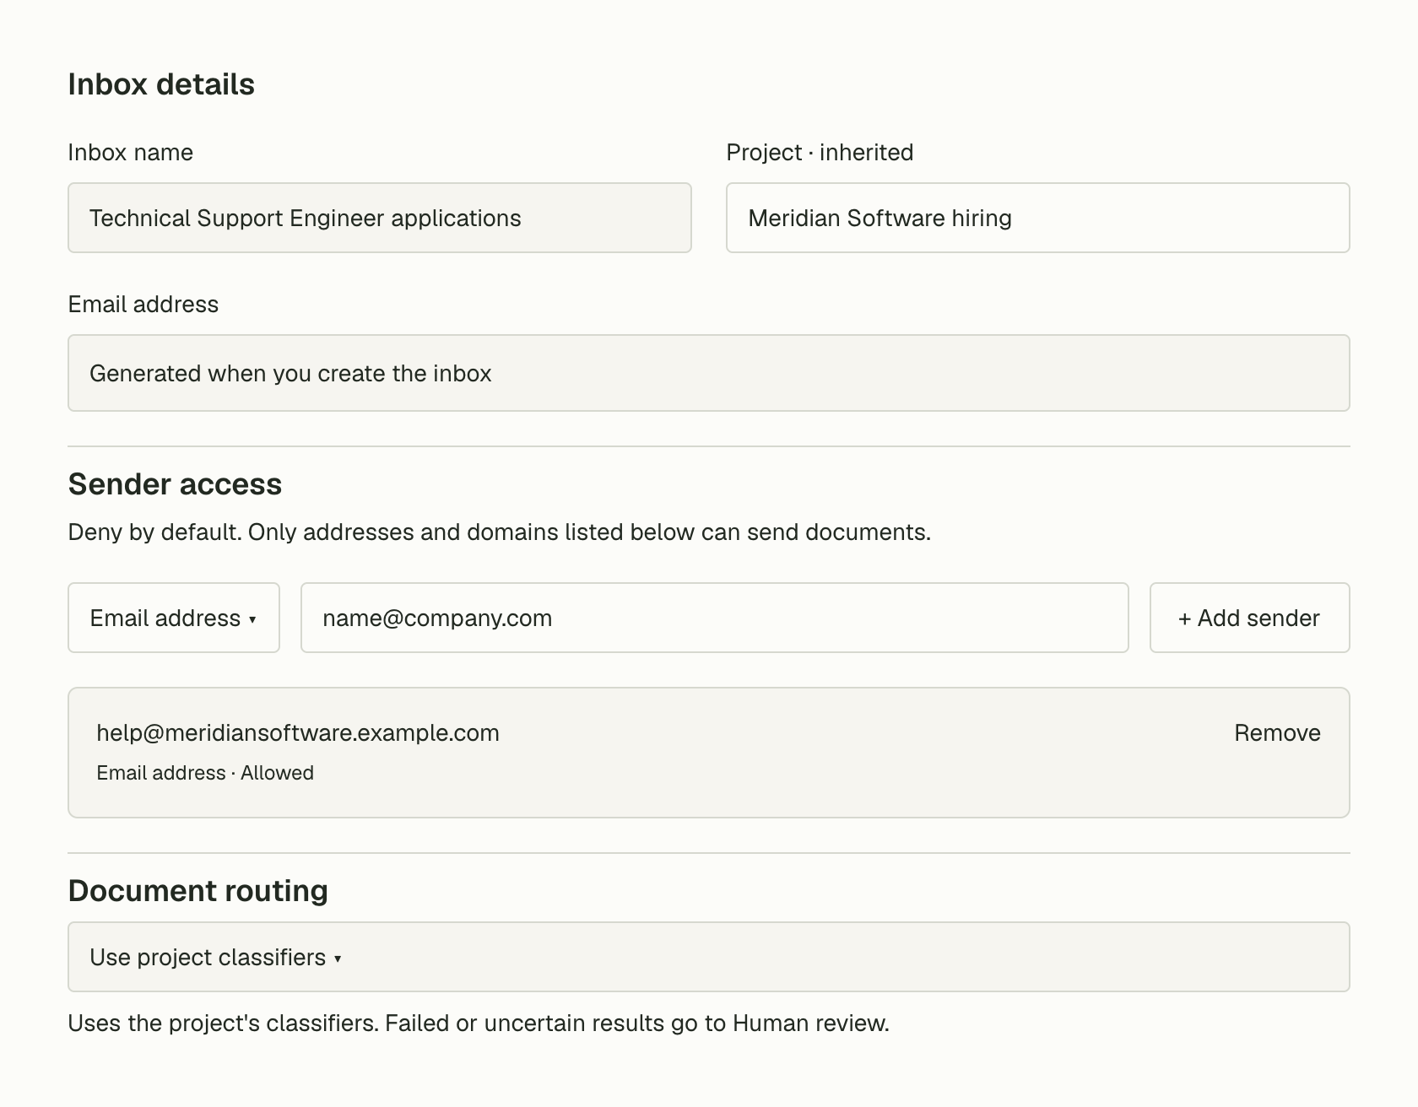Click the Inbox name field
Viewport: 1418px width, 1107px height.
point(380,218)
